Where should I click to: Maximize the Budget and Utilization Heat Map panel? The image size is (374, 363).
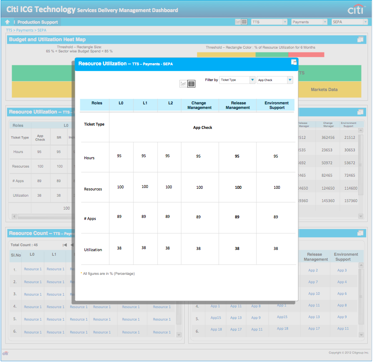click(x=360, y=40)
